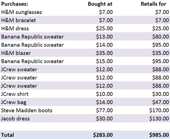This screenshot has height=139, width=170.
Task: Select the Purchases header cell
Action: pyautogui.click(x=15, y=4)
